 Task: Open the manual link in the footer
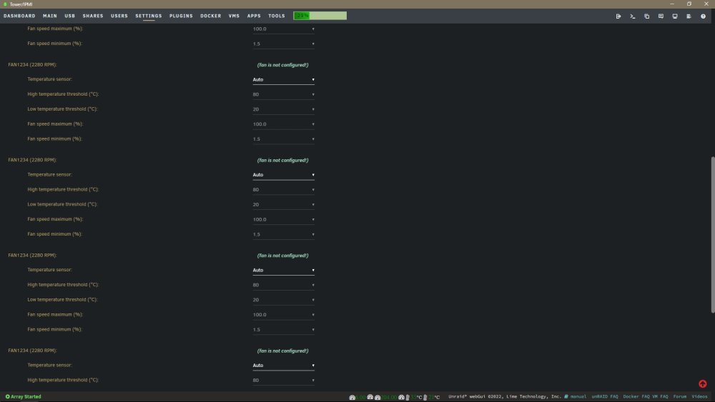(578, 396)
